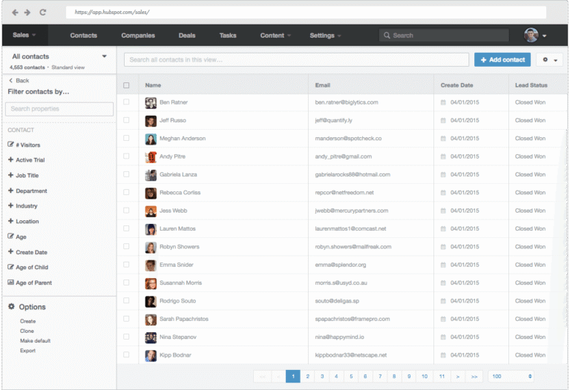Viewport: 570px width, 390px height.
Task: Click the plus icon beside Industry
Action: click(11, 205)
